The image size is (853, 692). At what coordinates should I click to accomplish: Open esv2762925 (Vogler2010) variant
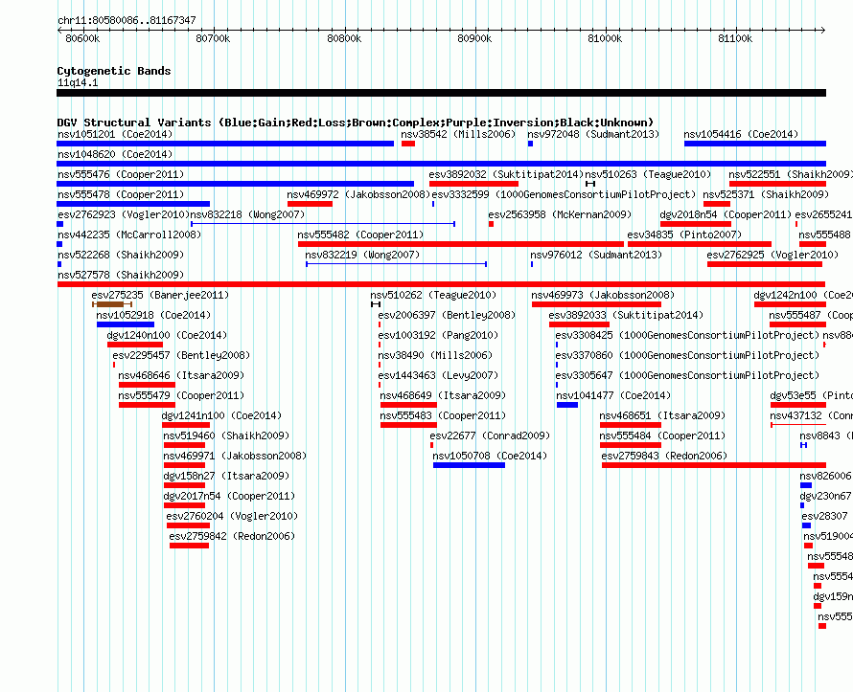(773, 255)
